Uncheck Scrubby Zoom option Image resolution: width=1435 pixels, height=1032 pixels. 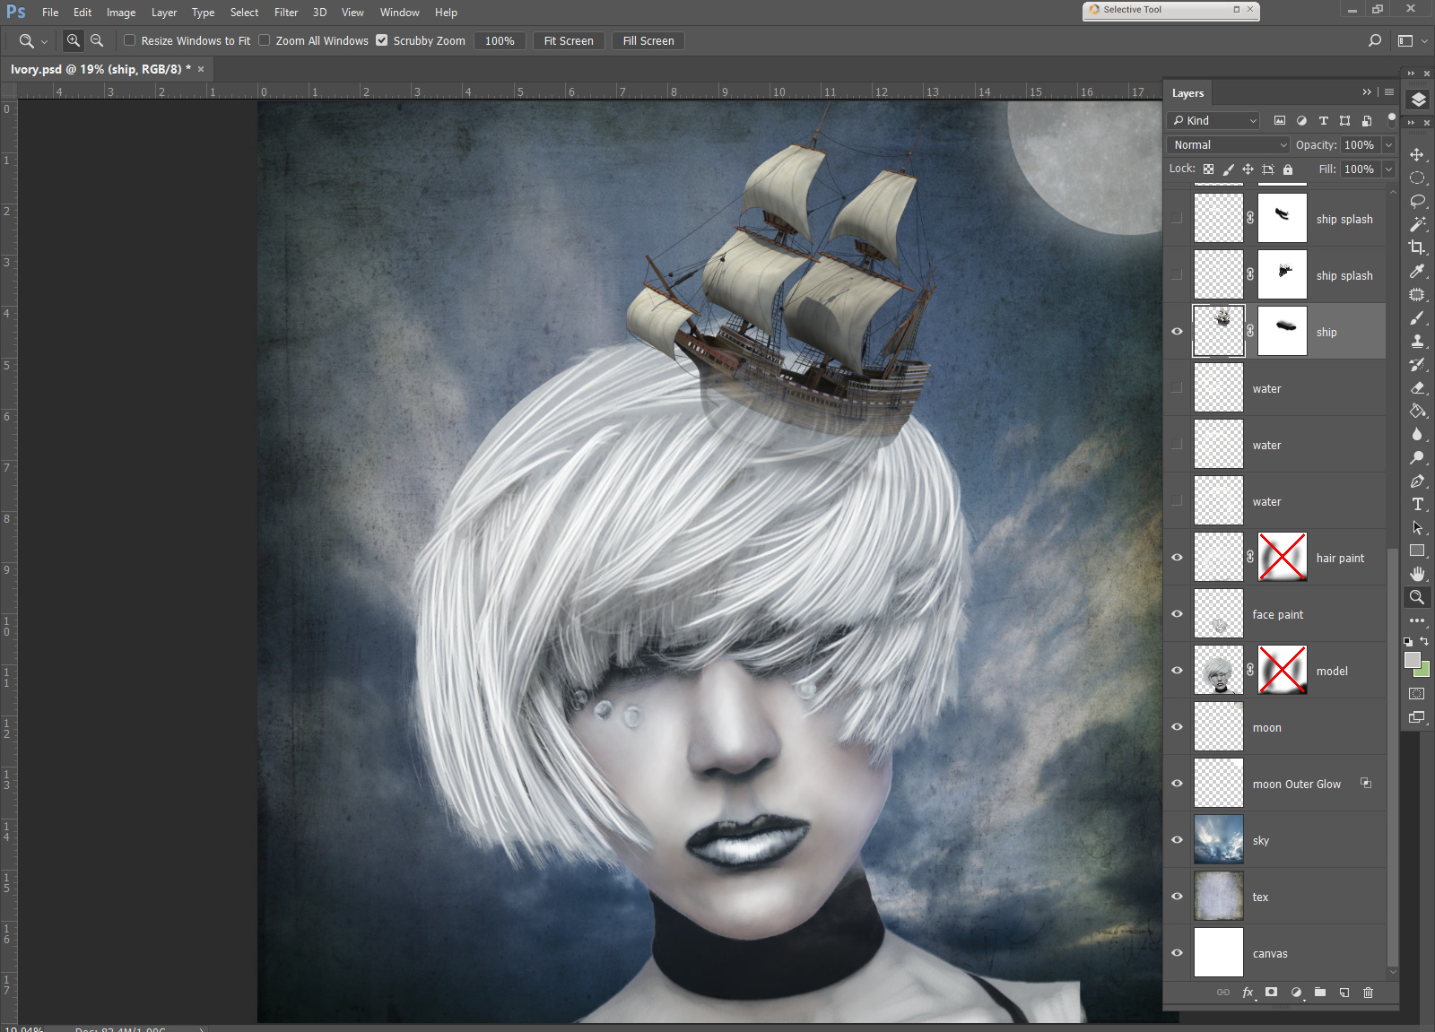click(x=382, y=40)
